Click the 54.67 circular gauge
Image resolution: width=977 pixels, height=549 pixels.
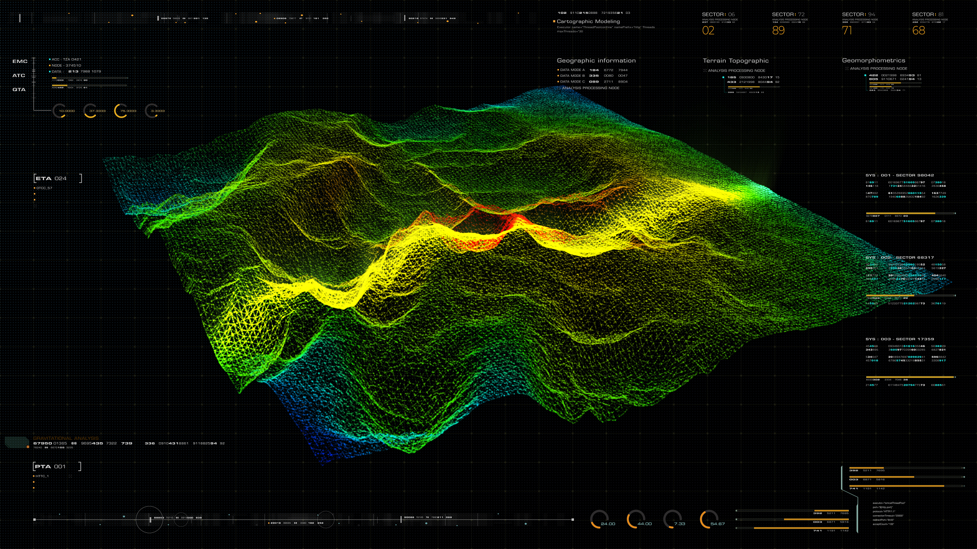(709, 519)
